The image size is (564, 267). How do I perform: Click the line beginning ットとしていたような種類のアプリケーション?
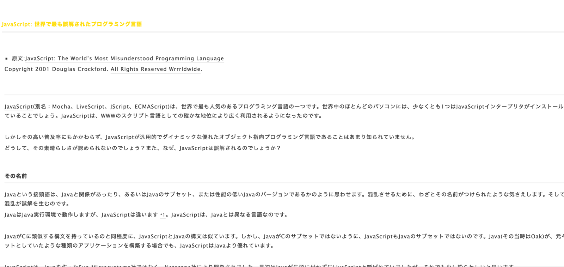[x=140, y=245]
